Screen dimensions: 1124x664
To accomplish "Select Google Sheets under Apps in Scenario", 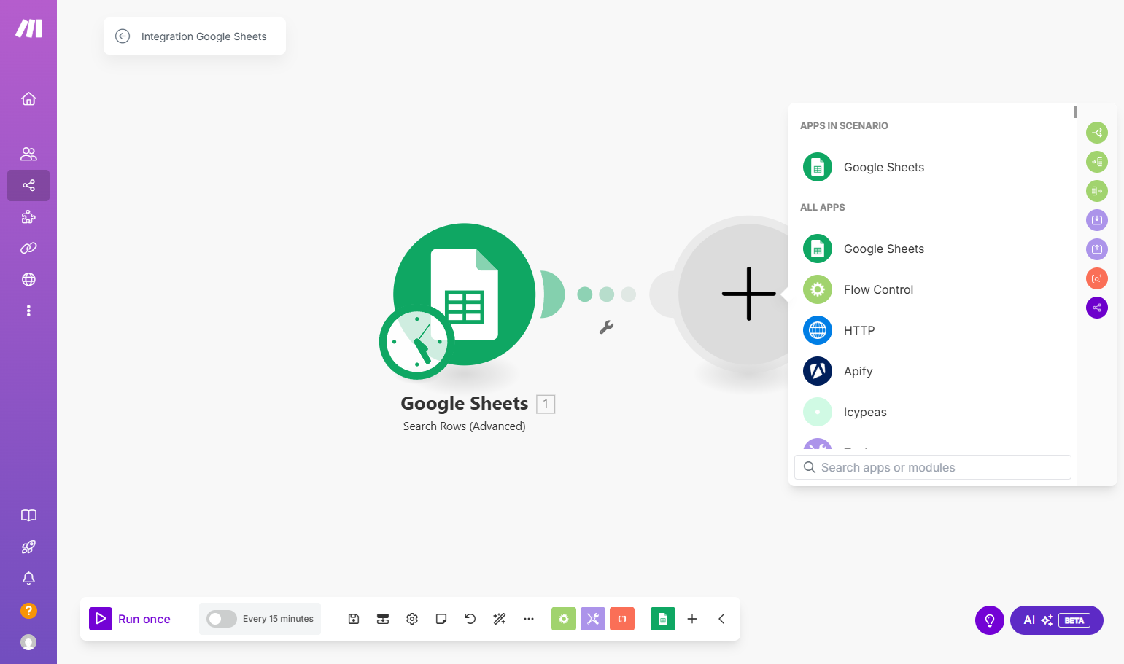I will (934, 167).
